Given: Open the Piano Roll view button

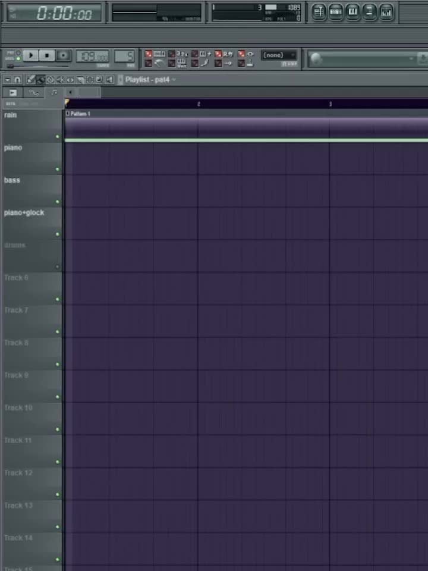Looking at the screenshot, I should pos(353,12).
